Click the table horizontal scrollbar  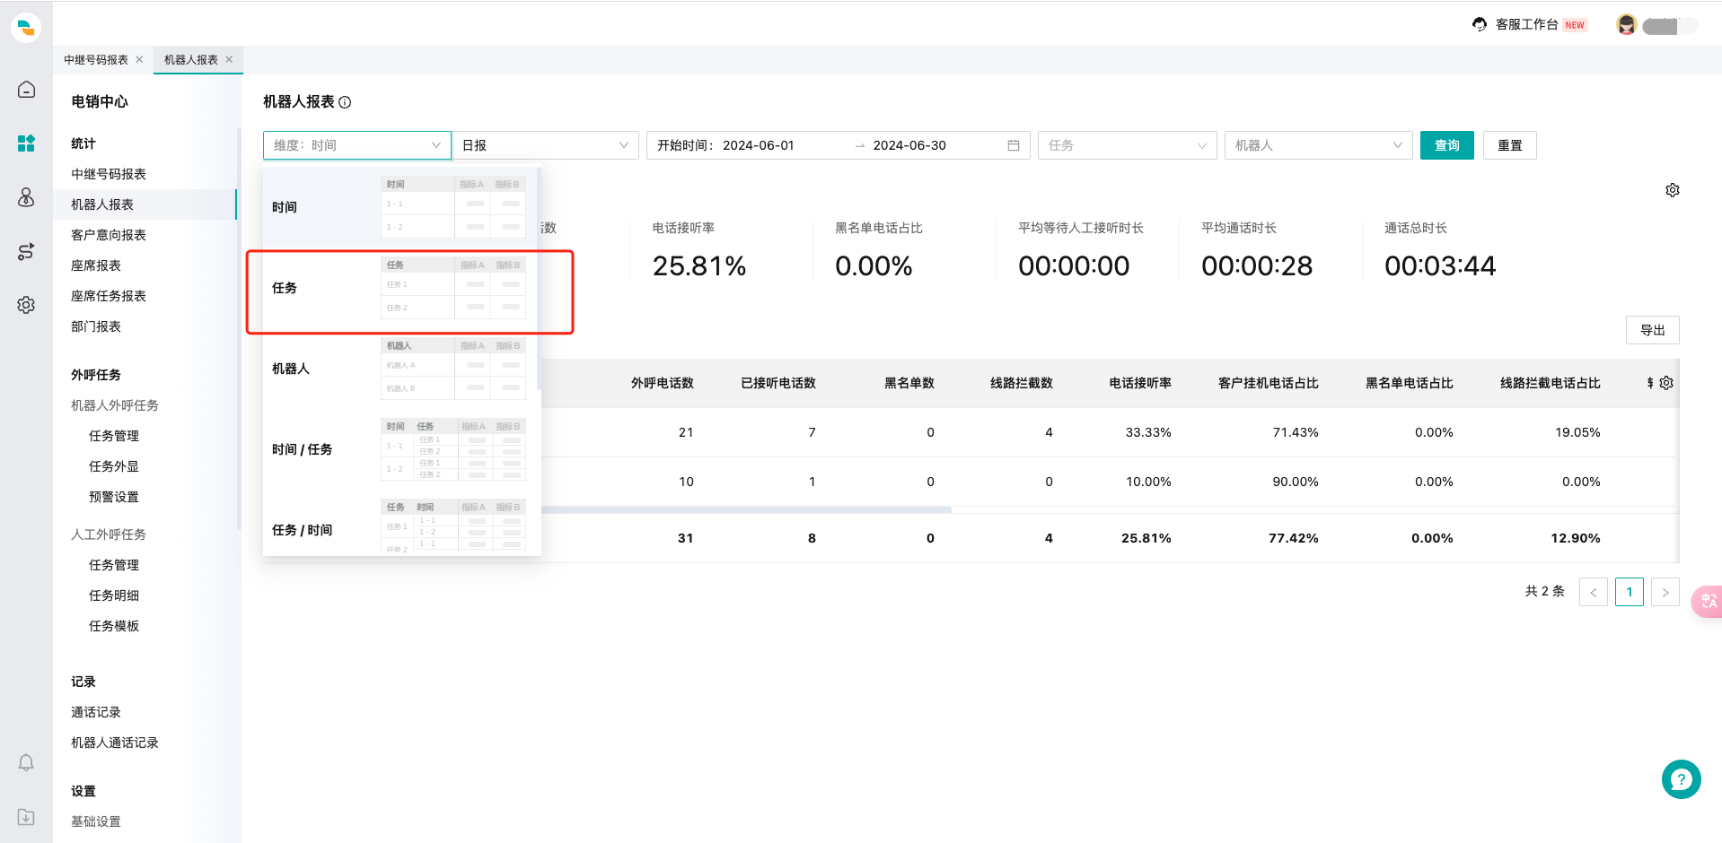[x=746, y=509]
